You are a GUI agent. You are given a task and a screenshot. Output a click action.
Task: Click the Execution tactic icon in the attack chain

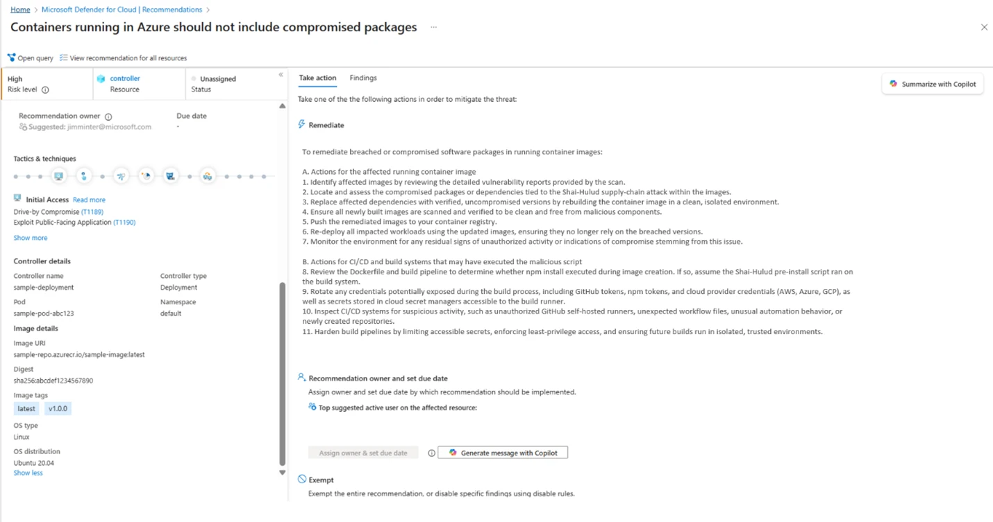pos(83,175)
